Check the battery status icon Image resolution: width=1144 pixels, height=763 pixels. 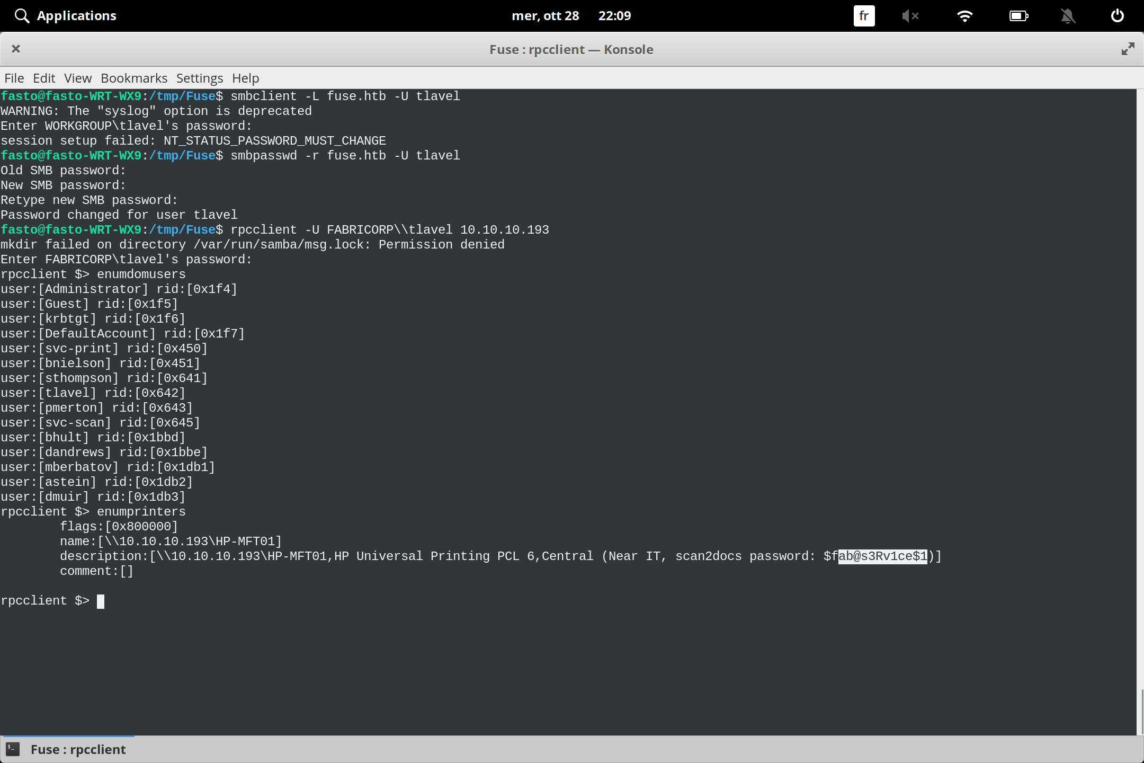pos(1018,15)
